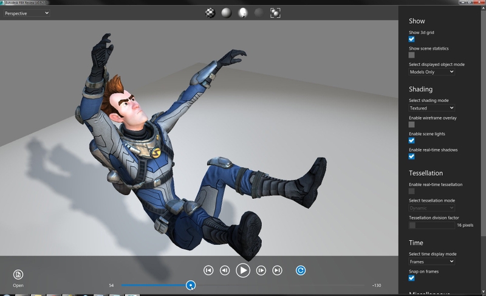Play the animation
Image resolution: width=486 pixels, height=296 pixels.
tap(243, 270)
